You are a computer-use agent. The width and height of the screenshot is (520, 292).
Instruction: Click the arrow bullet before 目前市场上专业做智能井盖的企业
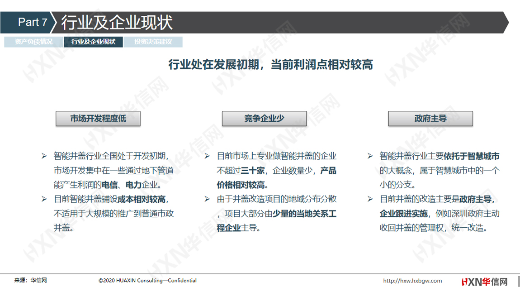coord(207,156)
